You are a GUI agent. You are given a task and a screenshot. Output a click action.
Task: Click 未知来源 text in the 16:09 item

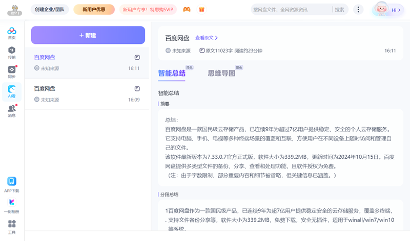[50, 100]
